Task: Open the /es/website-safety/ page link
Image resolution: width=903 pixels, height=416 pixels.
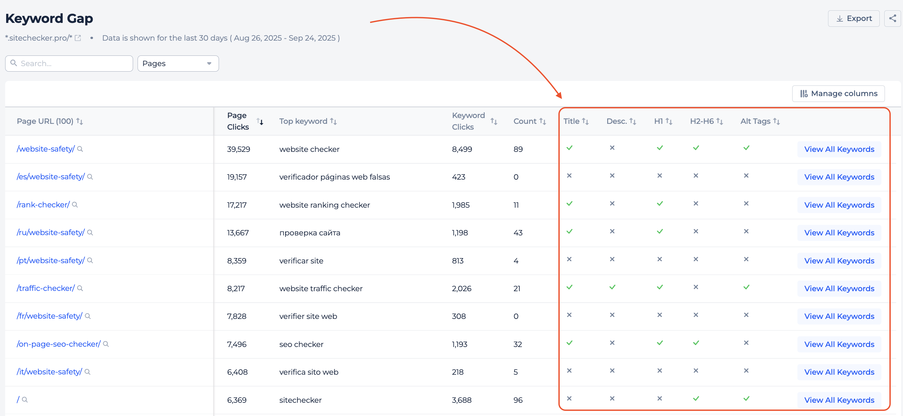Action: tap(50, 176)
